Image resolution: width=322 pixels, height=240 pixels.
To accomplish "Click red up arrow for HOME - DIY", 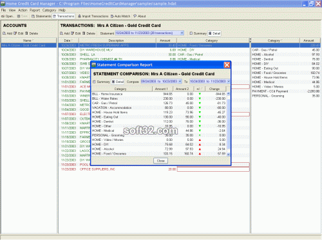I will click(200, 145).
